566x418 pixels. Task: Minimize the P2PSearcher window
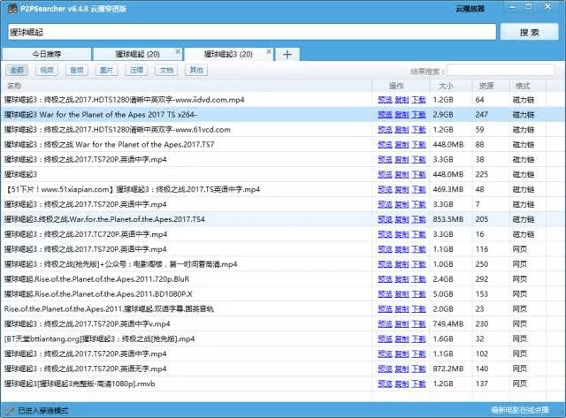(x=512, y=7)
